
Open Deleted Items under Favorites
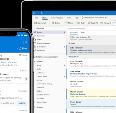point(42,47)
